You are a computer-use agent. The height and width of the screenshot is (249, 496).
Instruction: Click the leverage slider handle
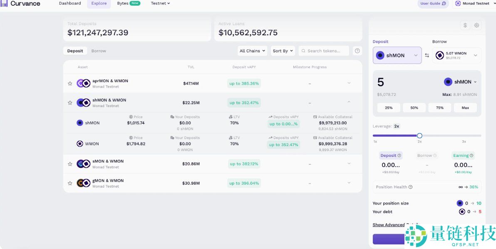(x=419, y=136)
